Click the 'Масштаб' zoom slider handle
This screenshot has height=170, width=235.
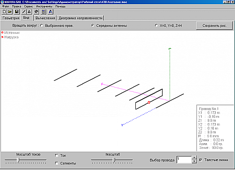[114, 160]
